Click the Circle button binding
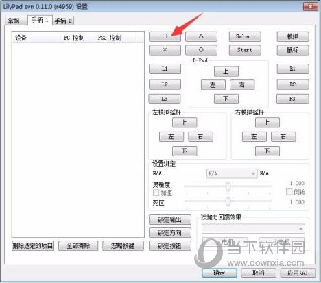 click(201, 50)
